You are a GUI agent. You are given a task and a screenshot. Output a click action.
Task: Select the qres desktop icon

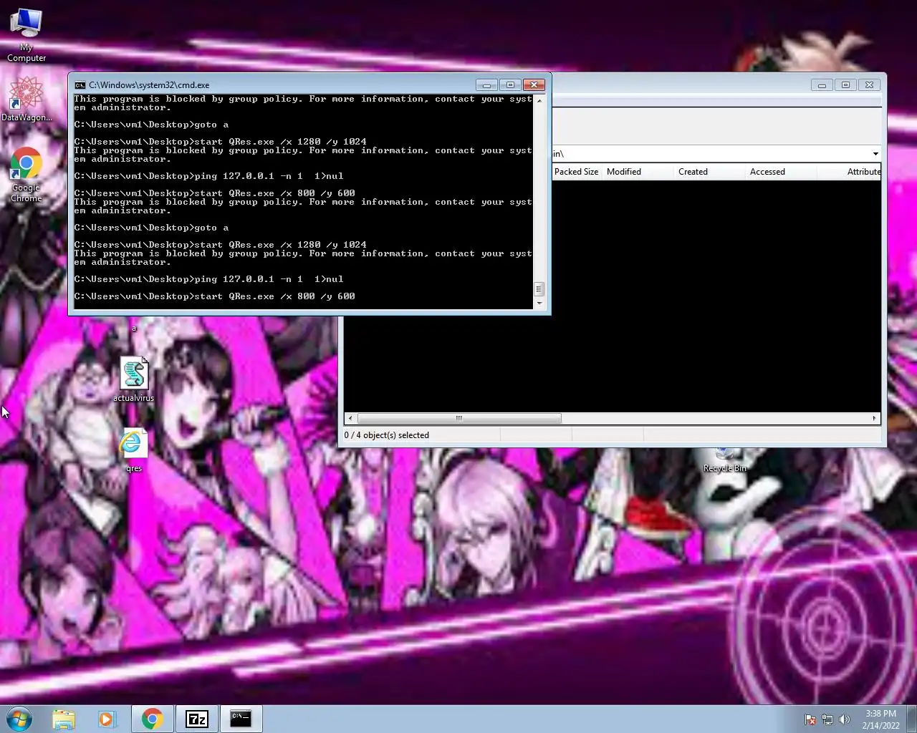134,450
